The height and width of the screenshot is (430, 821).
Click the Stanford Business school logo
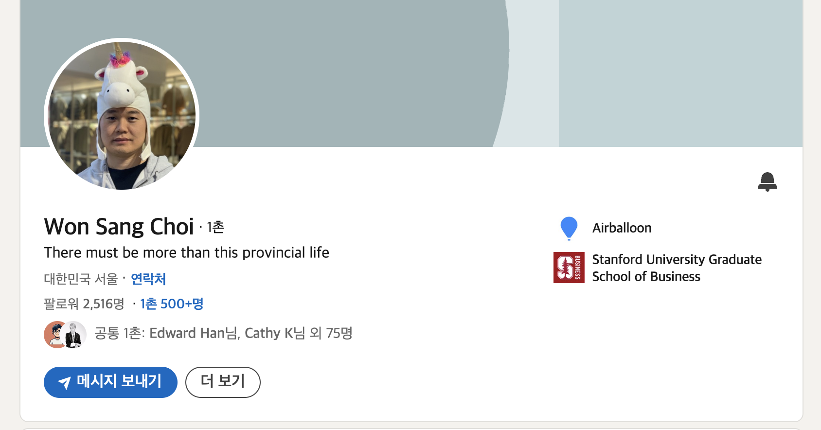tap(569, 268)
